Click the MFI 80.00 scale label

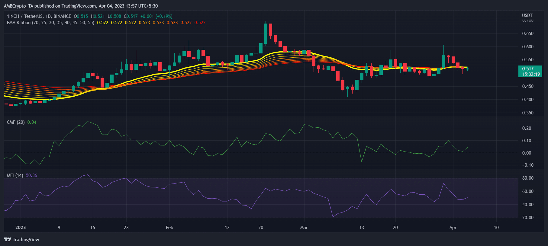click(528, 178)
